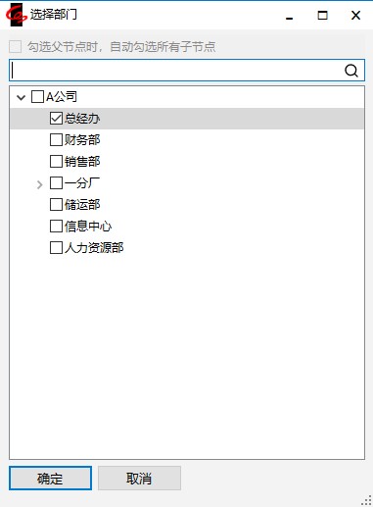Tick the 信息中心 checkbox
Image resolution: width=373 pixels, height=507 pixels.
point(56,227)
